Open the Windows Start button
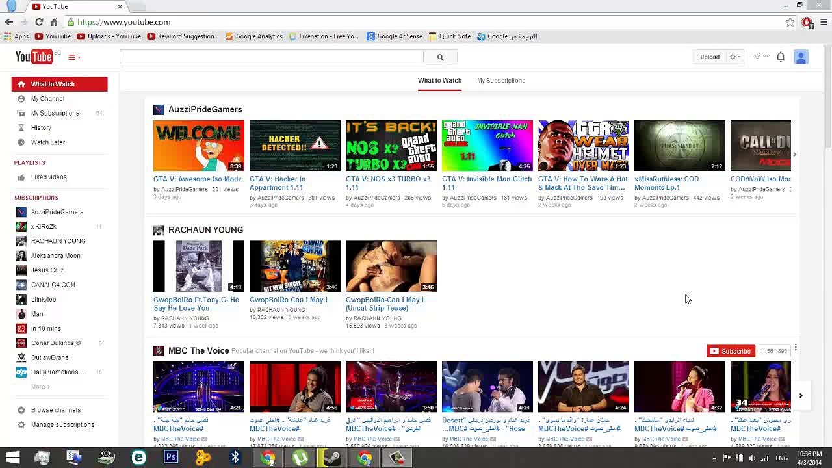The width and height of the screenshot is (832, 468). 12,458
